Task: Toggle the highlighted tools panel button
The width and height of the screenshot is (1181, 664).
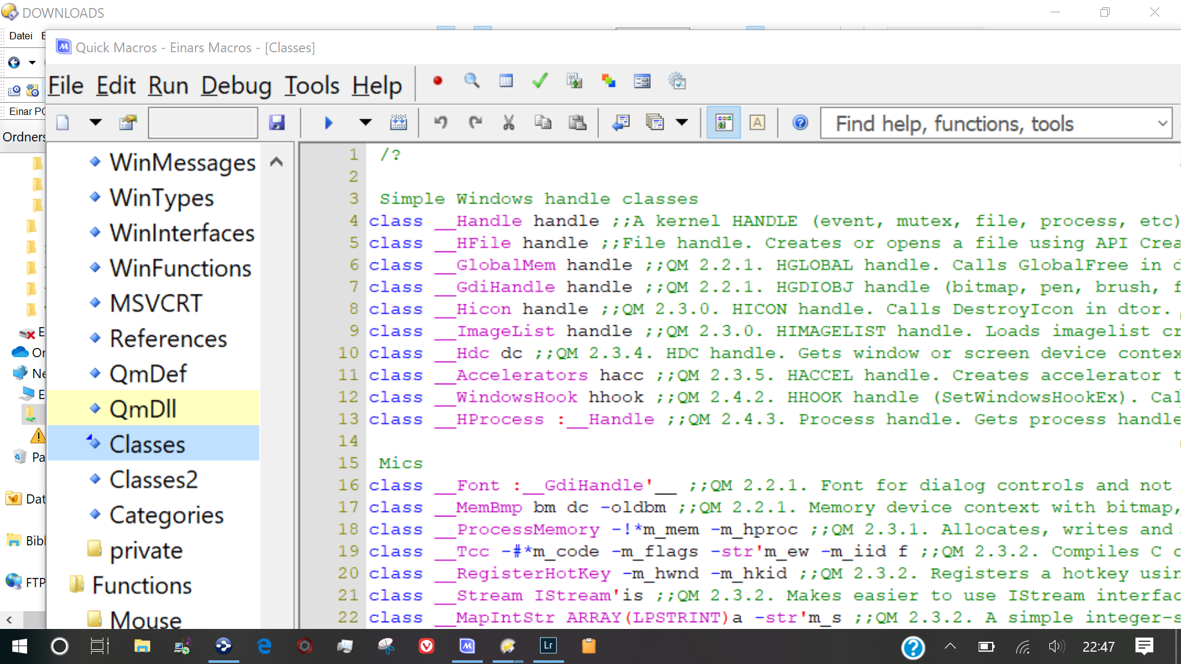Action: coord(723,122)
